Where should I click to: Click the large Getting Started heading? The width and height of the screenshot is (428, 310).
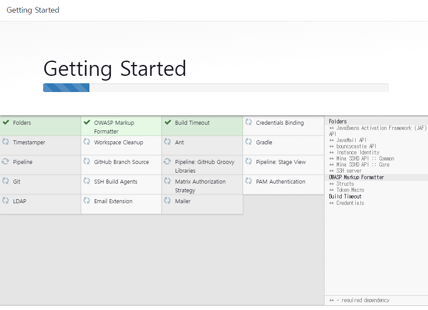pos(115,68)
